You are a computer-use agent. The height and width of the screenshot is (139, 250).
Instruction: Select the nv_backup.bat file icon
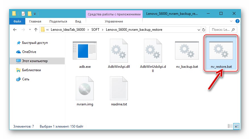(187, 50)
